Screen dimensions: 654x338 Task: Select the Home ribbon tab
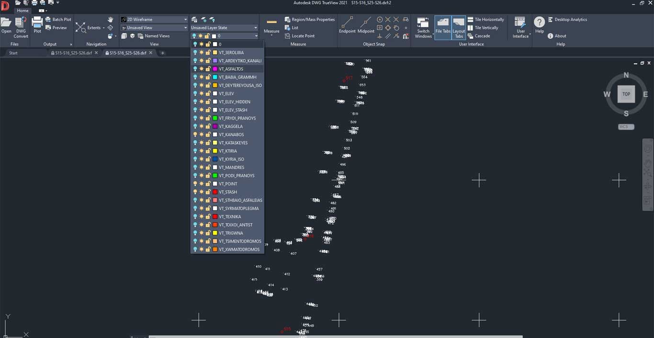pos(23,11)
